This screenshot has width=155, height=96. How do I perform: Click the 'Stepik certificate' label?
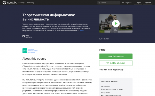point(29,36)
